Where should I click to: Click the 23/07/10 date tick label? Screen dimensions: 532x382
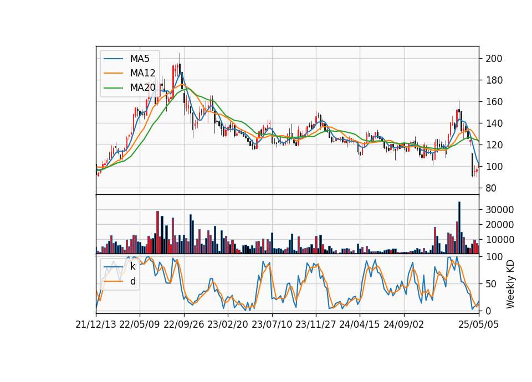[272, 324]
